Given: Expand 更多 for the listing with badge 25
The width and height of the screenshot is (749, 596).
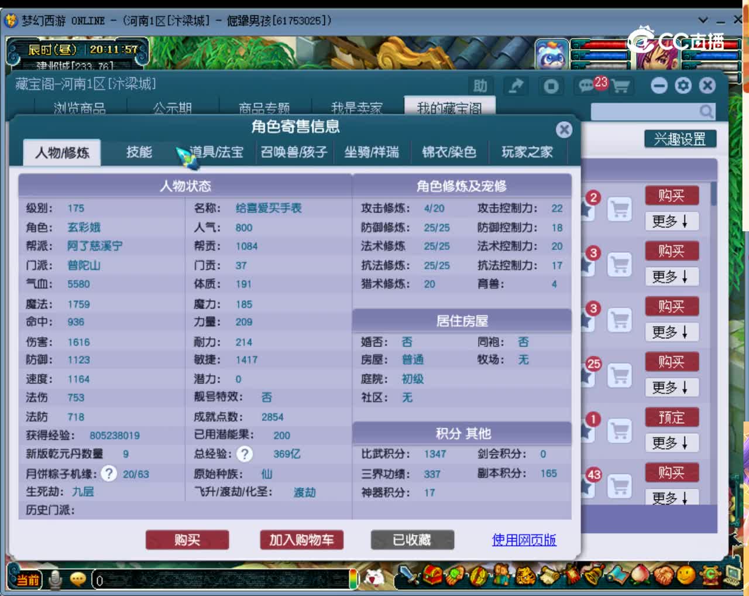Looking at the screenshot, I should pyautogui.click(x=671, y=388).
